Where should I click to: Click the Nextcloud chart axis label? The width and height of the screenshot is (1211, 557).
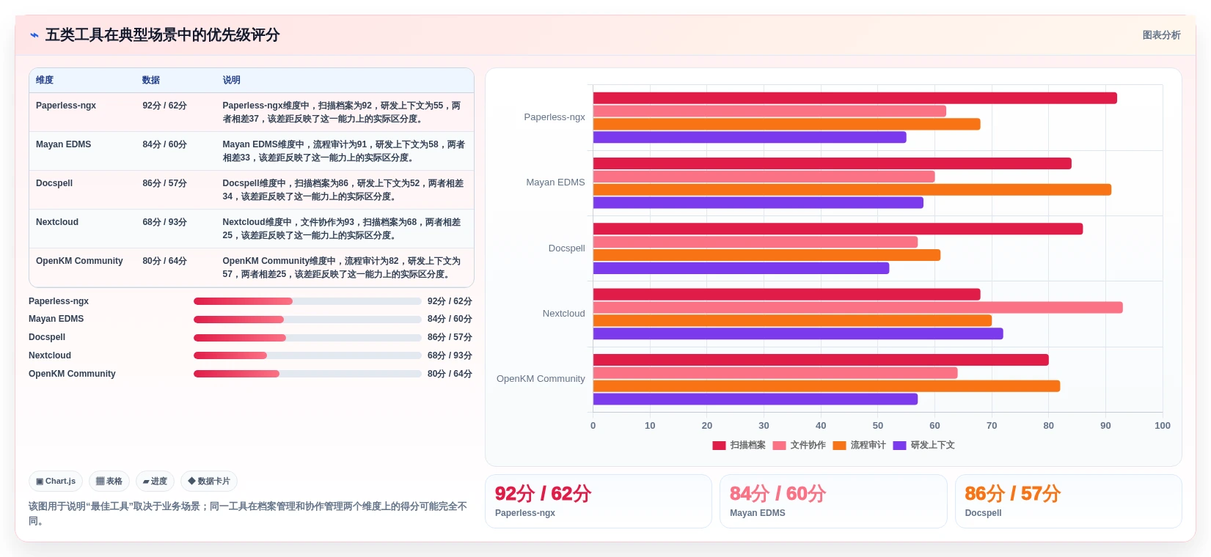[563, 314]
